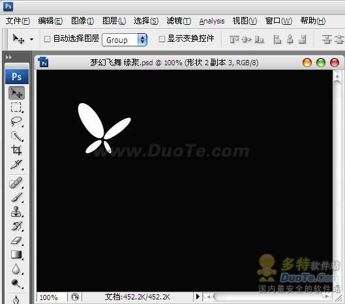Open the 滤镜(T) menu

(179, 21)
